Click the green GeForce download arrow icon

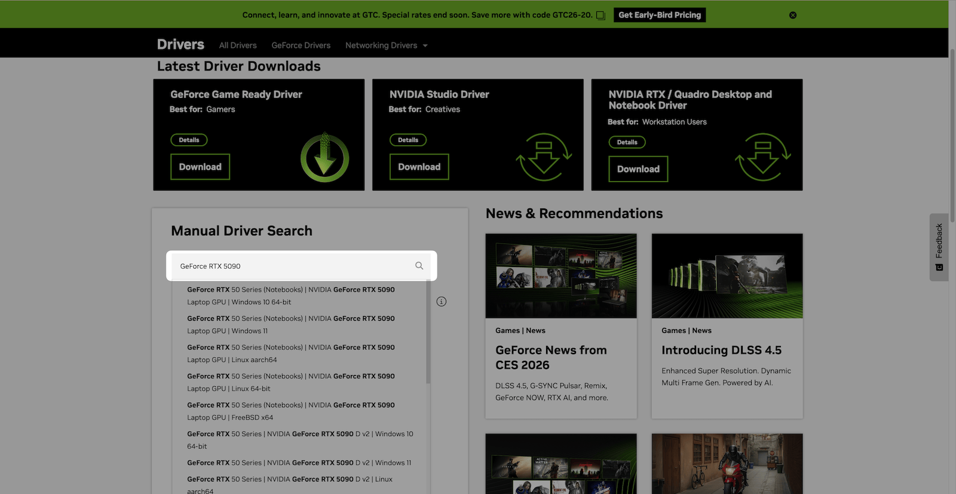[x=324, y=158]
